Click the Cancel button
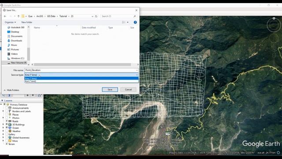Screen dimensions: 282x159 point(128,90)
